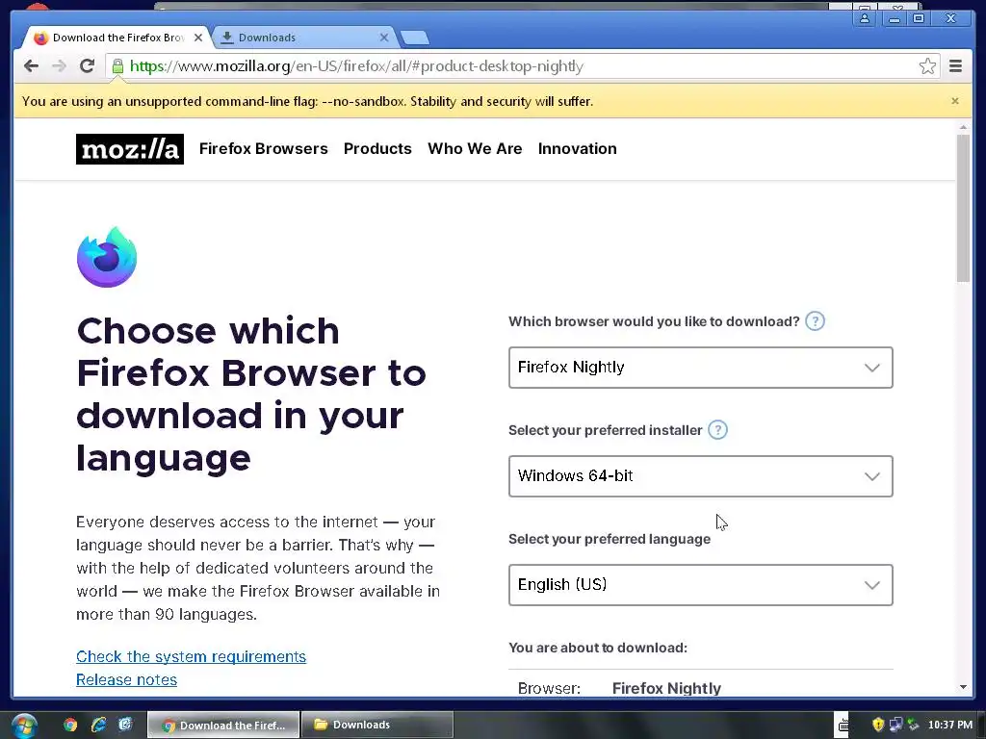
Task: Go back using the browser back arrow
Action: click(x=31, y=66)
